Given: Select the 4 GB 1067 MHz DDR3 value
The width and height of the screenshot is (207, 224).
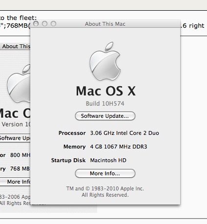Looking at the screenshot, I should (x=119, y=147).
